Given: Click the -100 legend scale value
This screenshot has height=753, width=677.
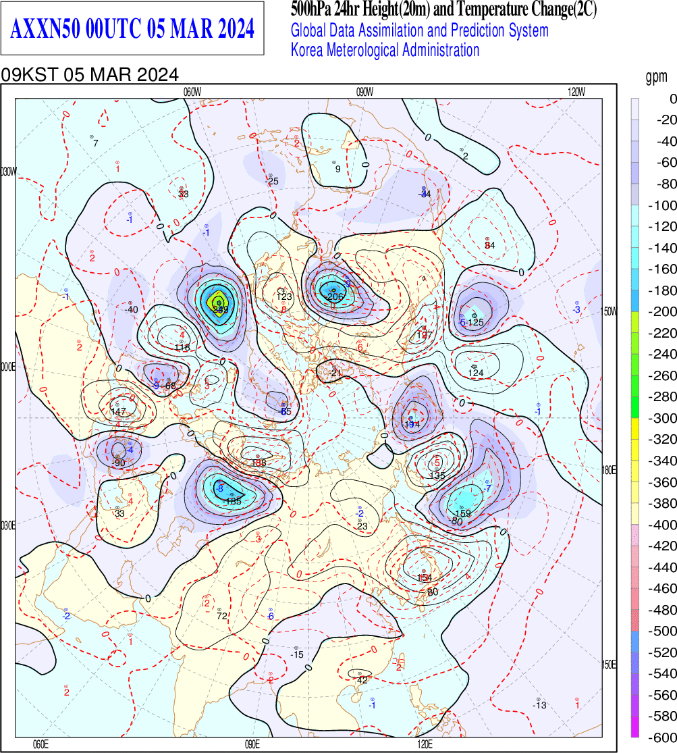Looking at the screenshot, I should [663, 205].
